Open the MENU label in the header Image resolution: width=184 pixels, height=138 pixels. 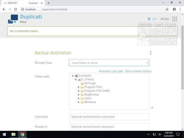[165, 19]
